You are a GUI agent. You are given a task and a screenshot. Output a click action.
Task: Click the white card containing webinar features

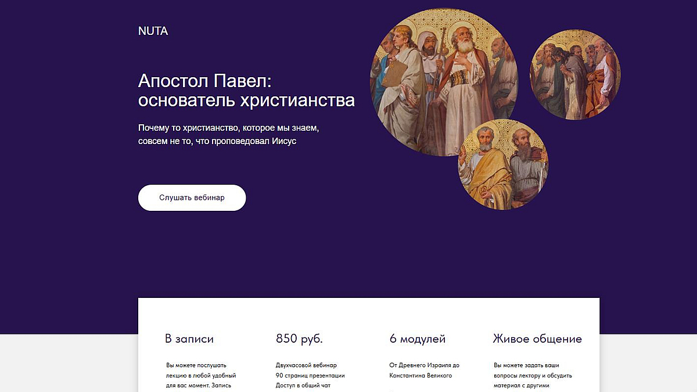click(x=369, y=345)
